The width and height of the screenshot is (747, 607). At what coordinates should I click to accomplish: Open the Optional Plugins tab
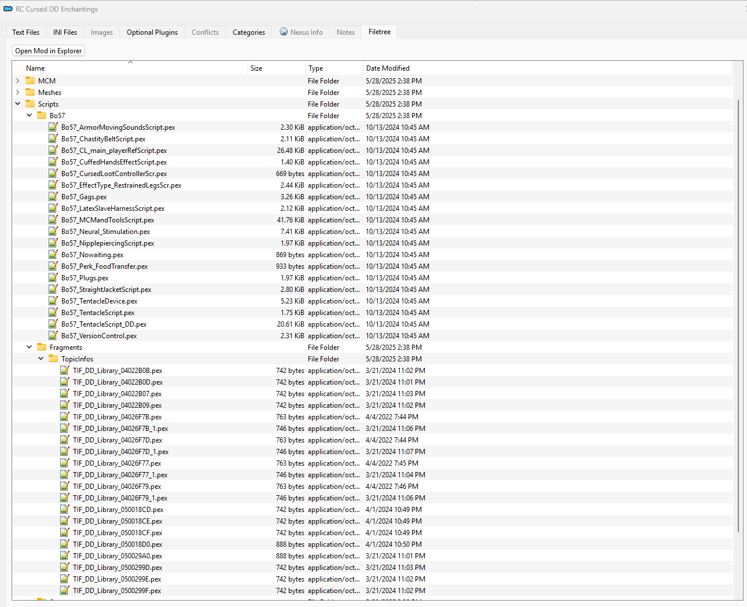152,32
